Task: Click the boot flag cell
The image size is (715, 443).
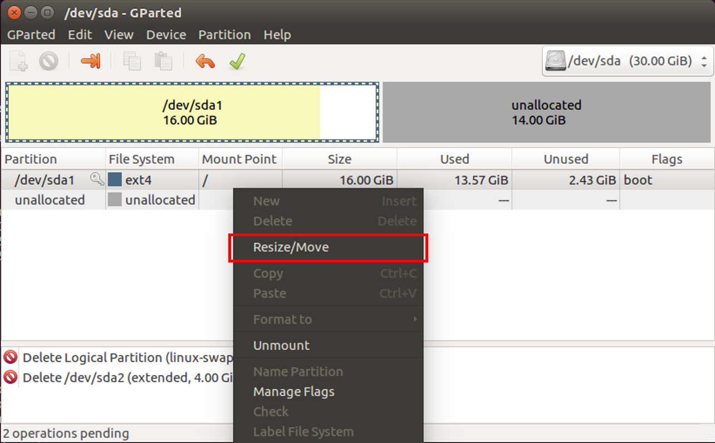Action: [x=638, y=180]
